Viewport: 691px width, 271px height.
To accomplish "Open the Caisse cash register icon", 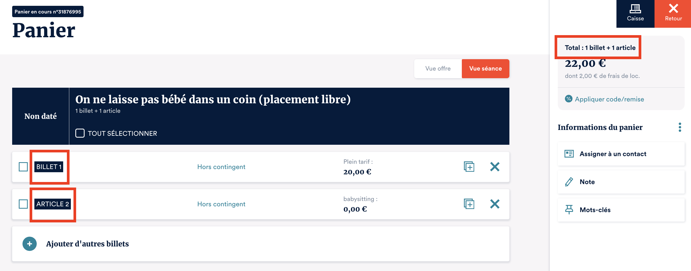I will pyautogui.click(x=635, y=9).
